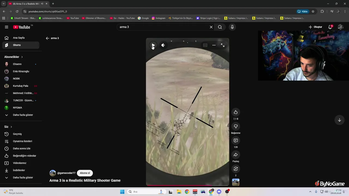Open Chrome tab search dropdown
Viewport: 349px width, 196px height.
pyautogui.click(x=3, y=4)
